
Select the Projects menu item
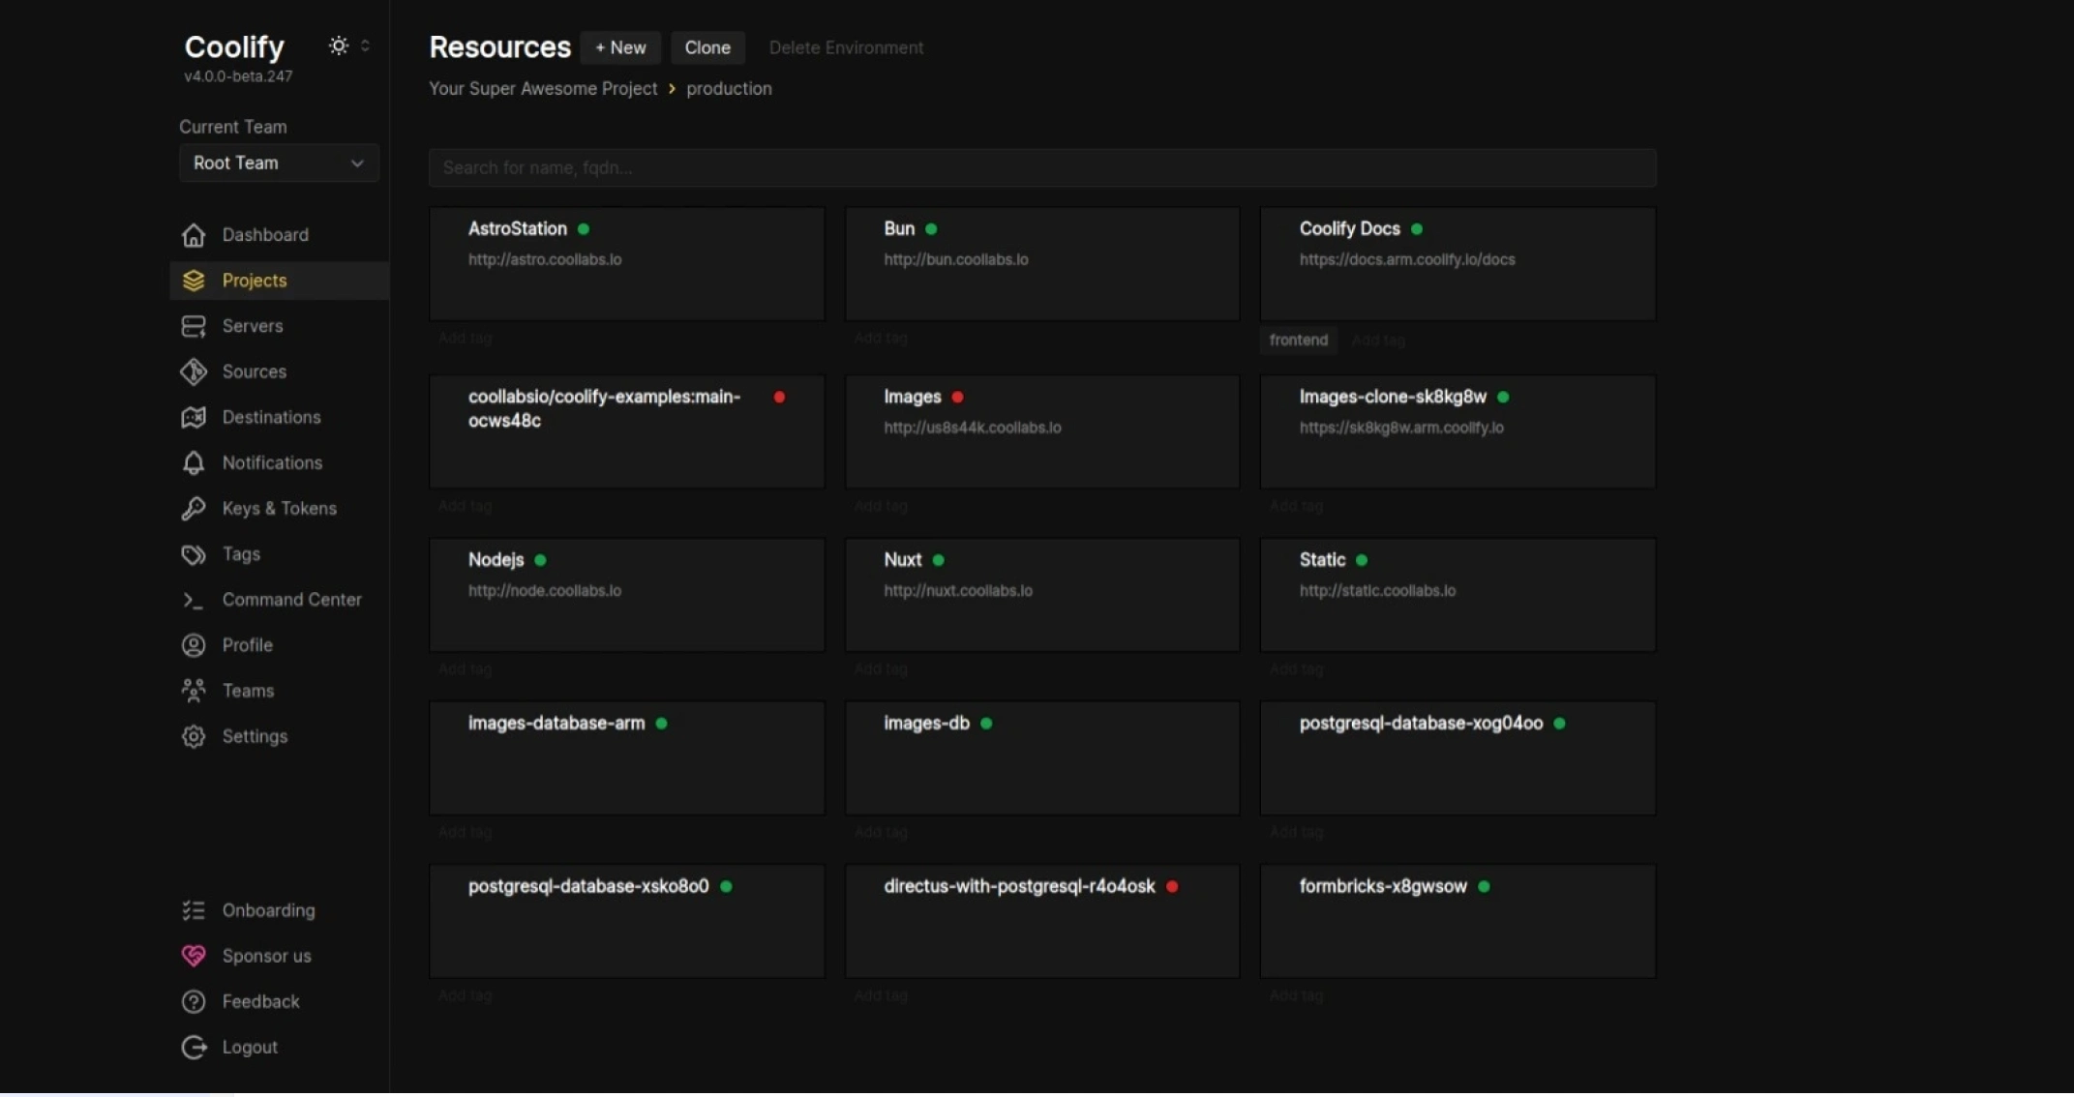coord(280,281)
